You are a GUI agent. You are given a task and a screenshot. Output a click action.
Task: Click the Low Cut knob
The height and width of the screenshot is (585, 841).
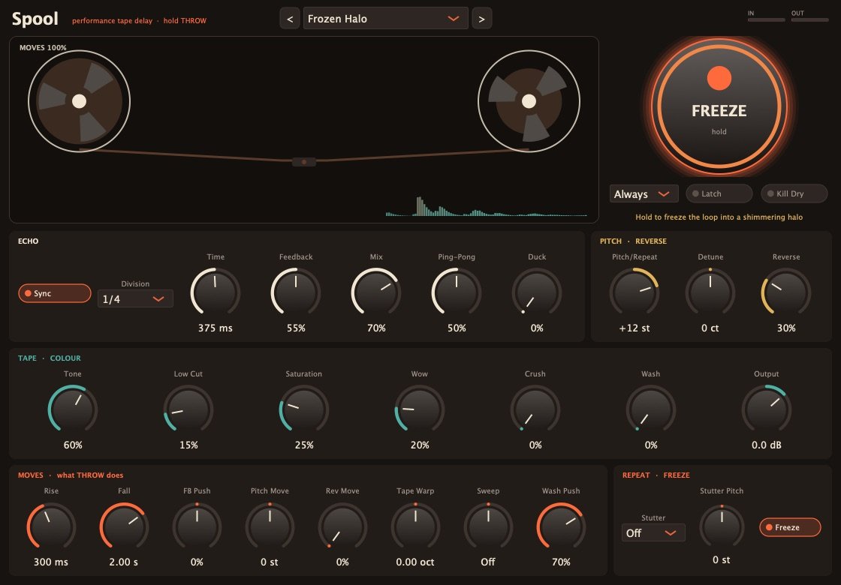pyautogui.click(x=188, y=409)
